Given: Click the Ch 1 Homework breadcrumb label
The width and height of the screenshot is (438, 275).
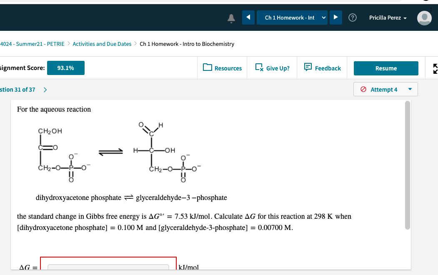Looking at the screenshot, I should pos(187,43).
